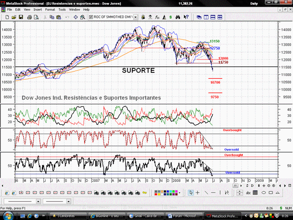
Task: Select the abc text annotation tool
Action: coord(248,193)
